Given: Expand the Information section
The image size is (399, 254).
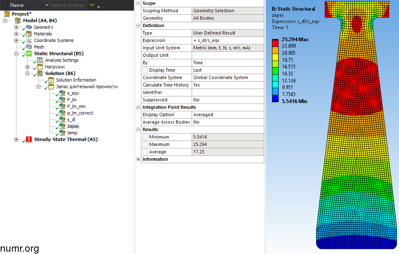Looking at the screenshot, I should [x=138, y=159].
